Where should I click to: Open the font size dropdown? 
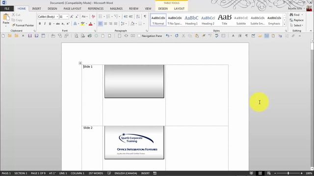click(x=67, y=17)
